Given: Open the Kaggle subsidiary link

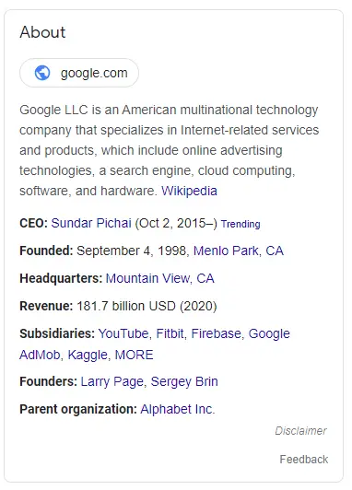Looking at the screenshot, I should pos(88,355).
